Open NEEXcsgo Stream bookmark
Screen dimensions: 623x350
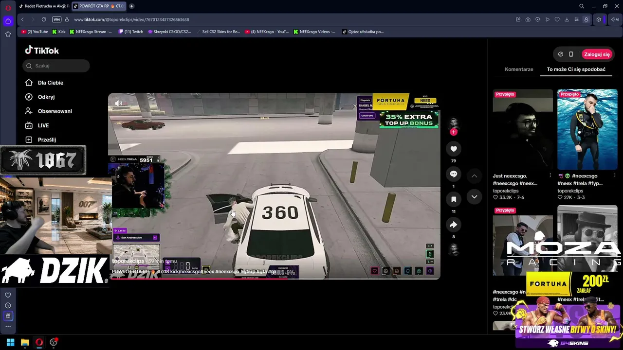tap(91, 32)
